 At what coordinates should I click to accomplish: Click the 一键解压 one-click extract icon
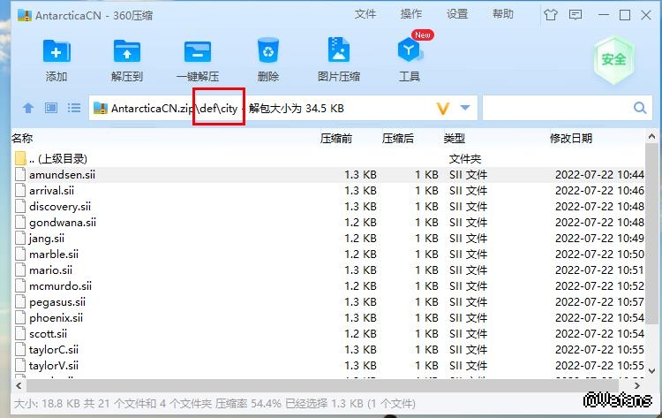tap(197, 52)
